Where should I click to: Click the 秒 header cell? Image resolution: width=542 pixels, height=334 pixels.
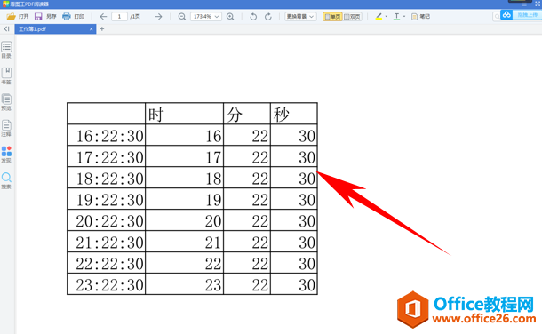[x=294, y=114]
